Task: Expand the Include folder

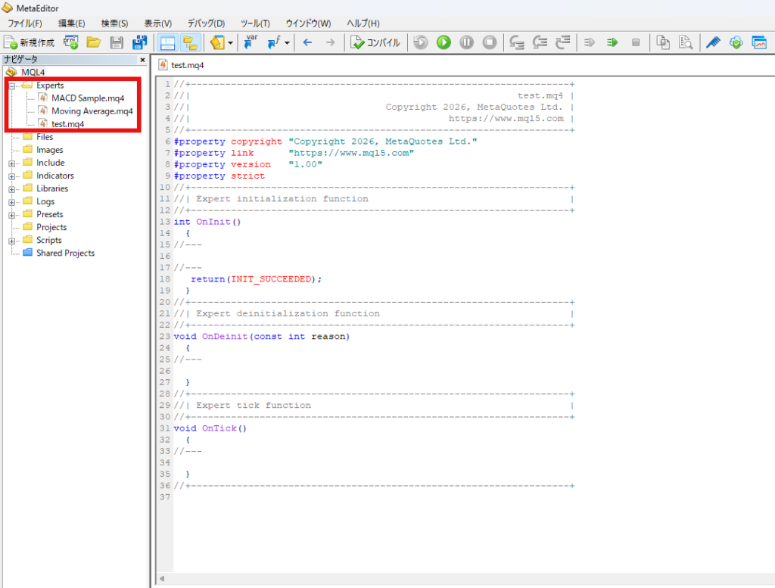Action: pos(12,163)
